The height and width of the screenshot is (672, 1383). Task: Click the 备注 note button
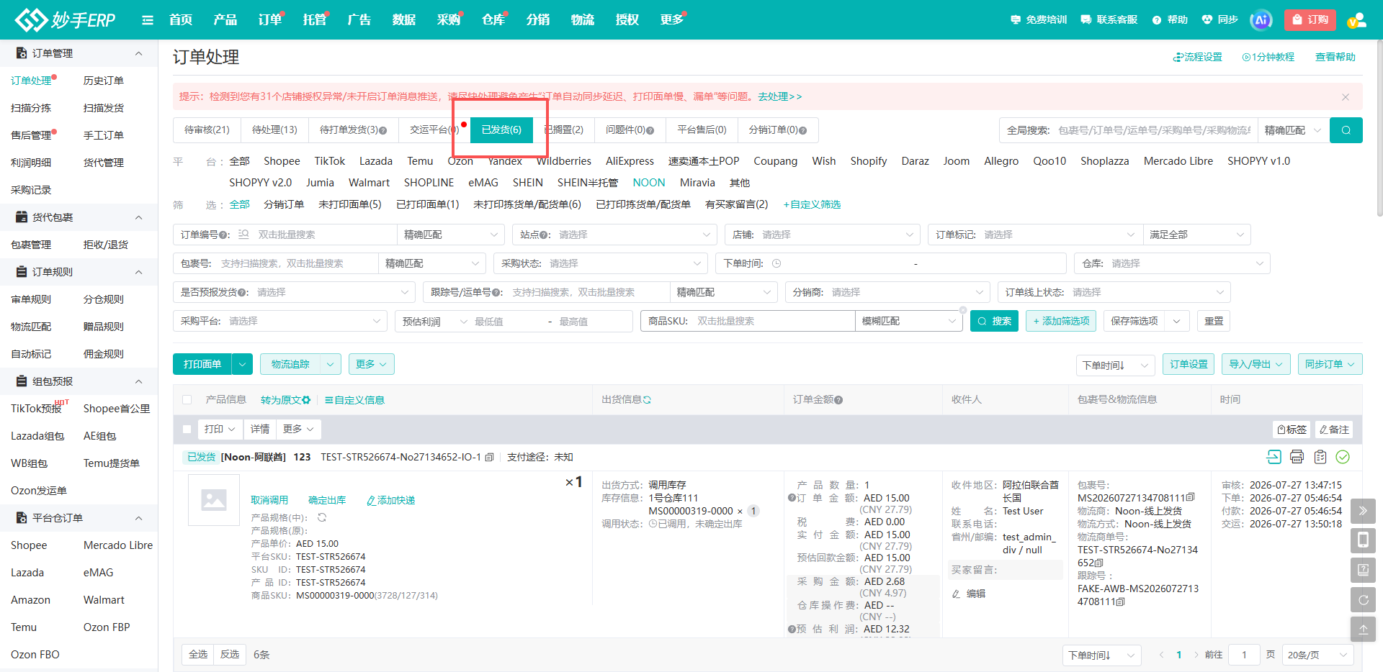click(1334, 430)
